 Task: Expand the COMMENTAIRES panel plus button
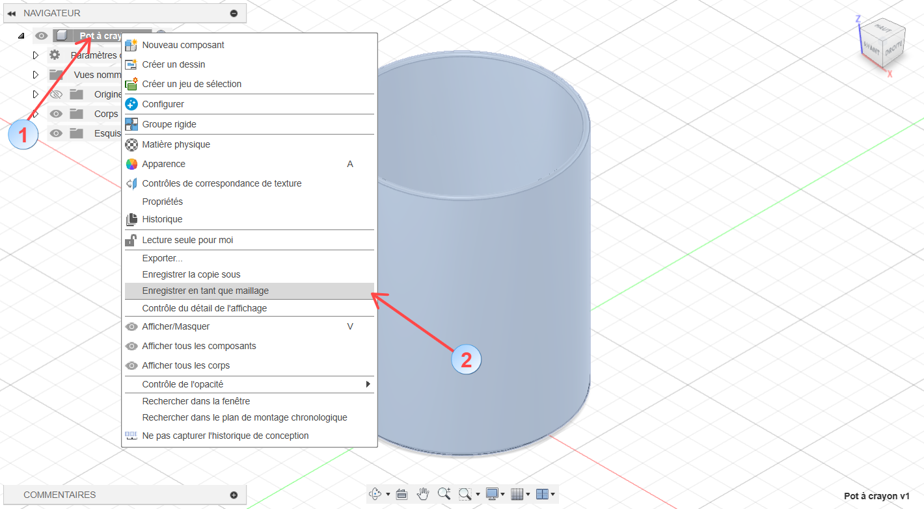(x=234, y=495)
